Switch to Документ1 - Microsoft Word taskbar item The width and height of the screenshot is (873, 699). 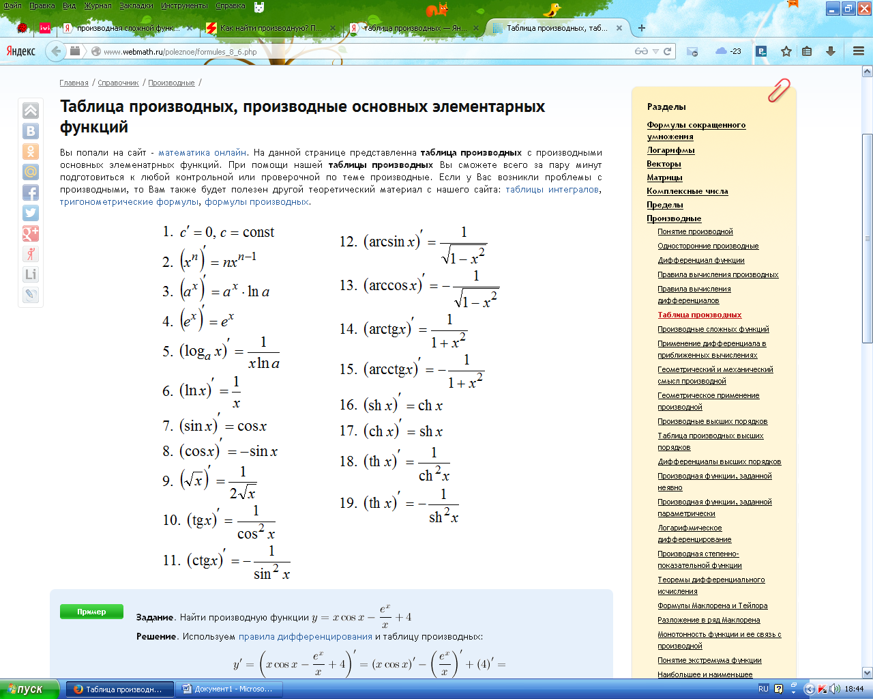pos(228,689)
